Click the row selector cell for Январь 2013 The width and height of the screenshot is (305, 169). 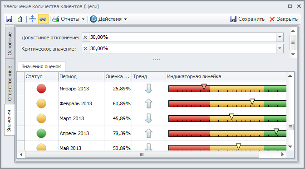(x=20, y=89)
